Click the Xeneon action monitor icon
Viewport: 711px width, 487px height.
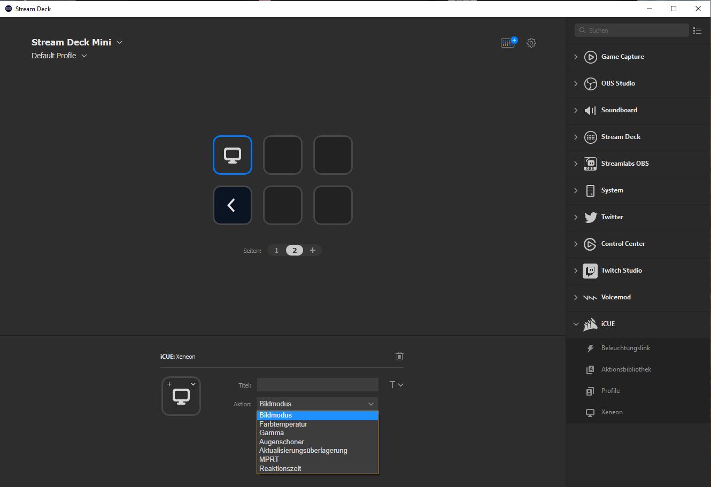click(590, 412)
